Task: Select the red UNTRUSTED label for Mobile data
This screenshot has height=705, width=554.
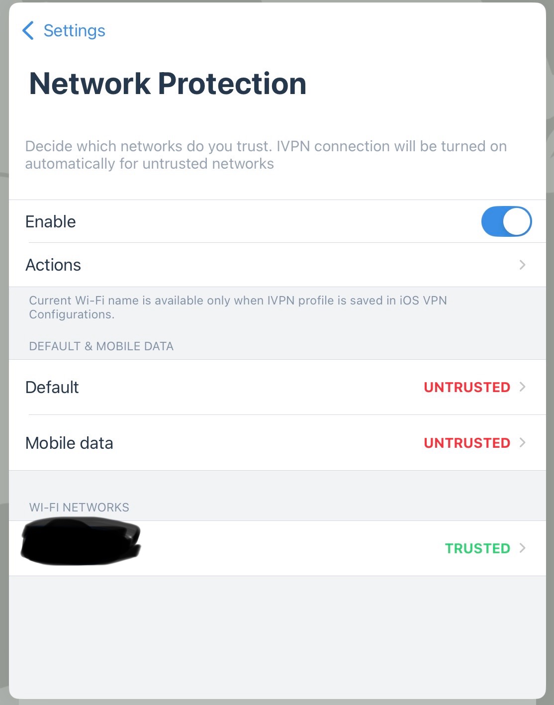Action: pos(467,443)
